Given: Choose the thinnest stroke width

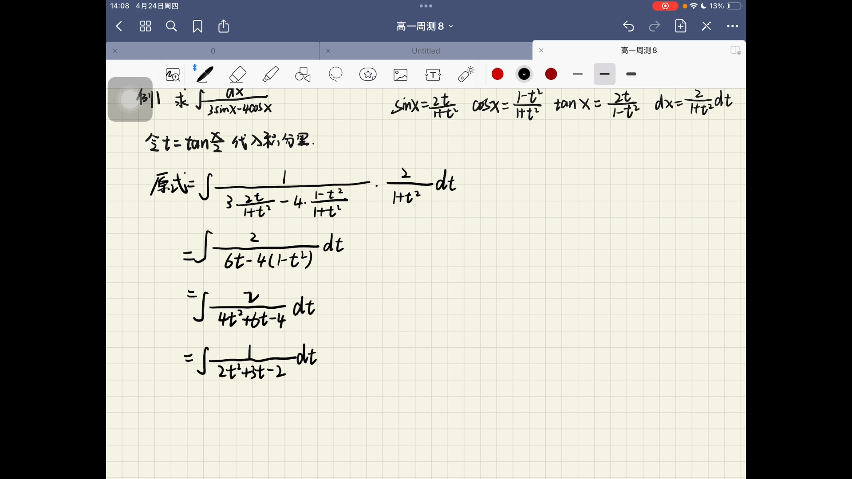Looking at the screenshot, I should pos(577,74).
